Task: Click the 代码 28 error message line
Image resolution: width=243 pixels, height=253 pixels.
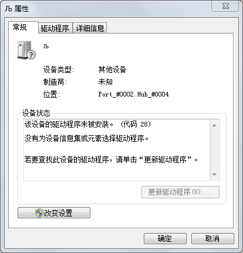Action: click(x=87, y=124)
